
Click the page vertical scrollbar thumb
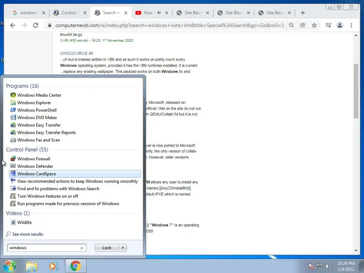(356, 91)
